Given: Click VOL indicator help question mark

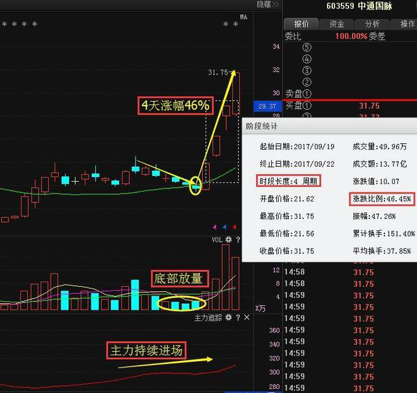Looking at the screenshot, I should click(238, 240).
